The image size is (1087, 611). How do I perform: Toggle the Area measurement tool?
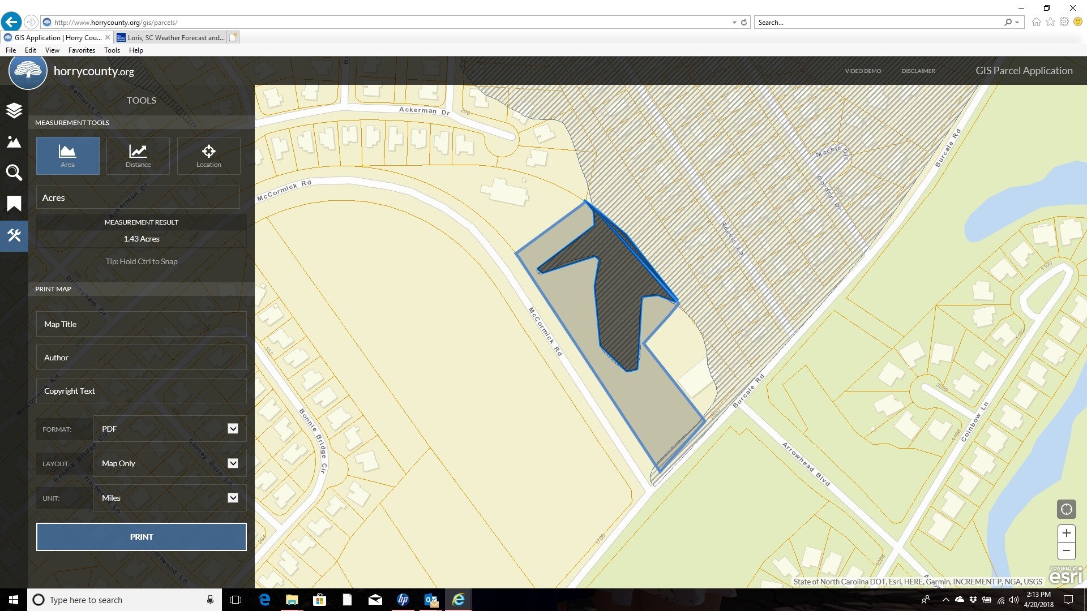pos(67,156)
